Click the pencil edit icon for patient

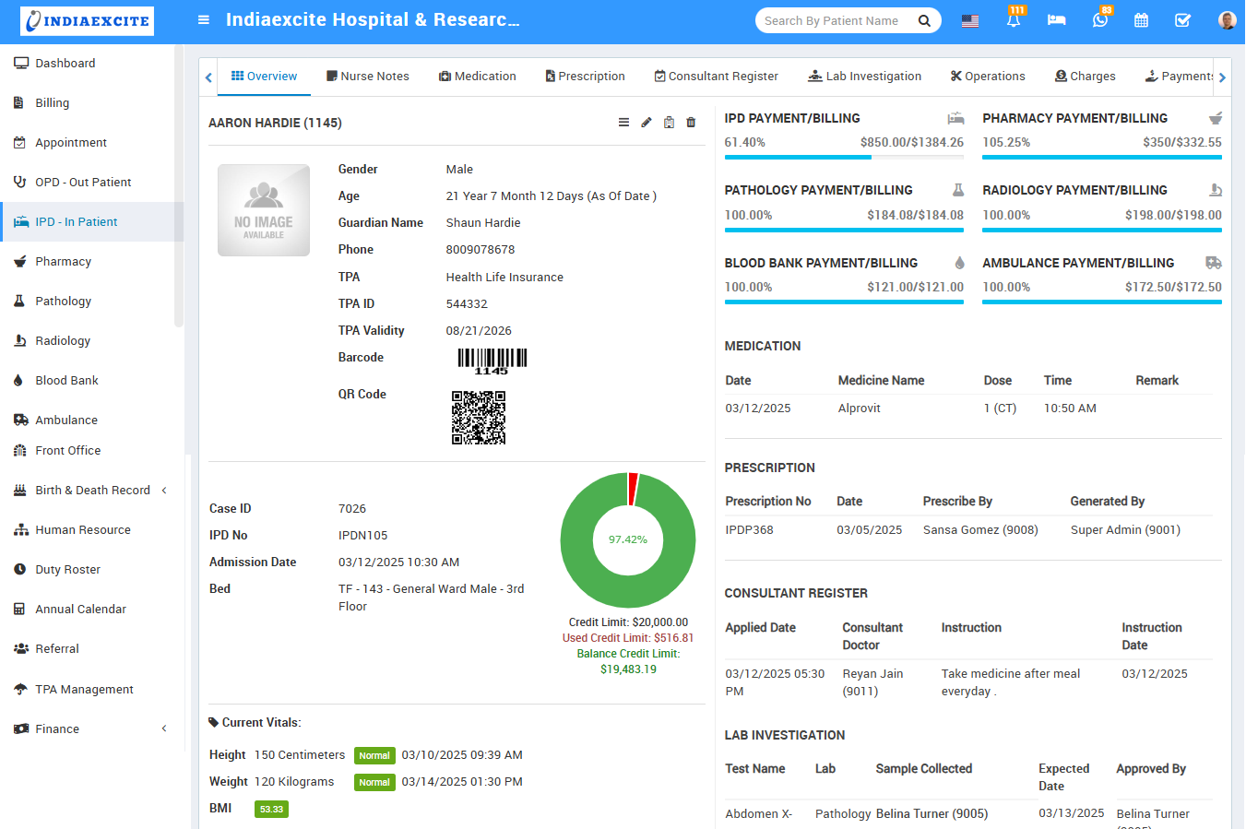click(x=647, y=123)
